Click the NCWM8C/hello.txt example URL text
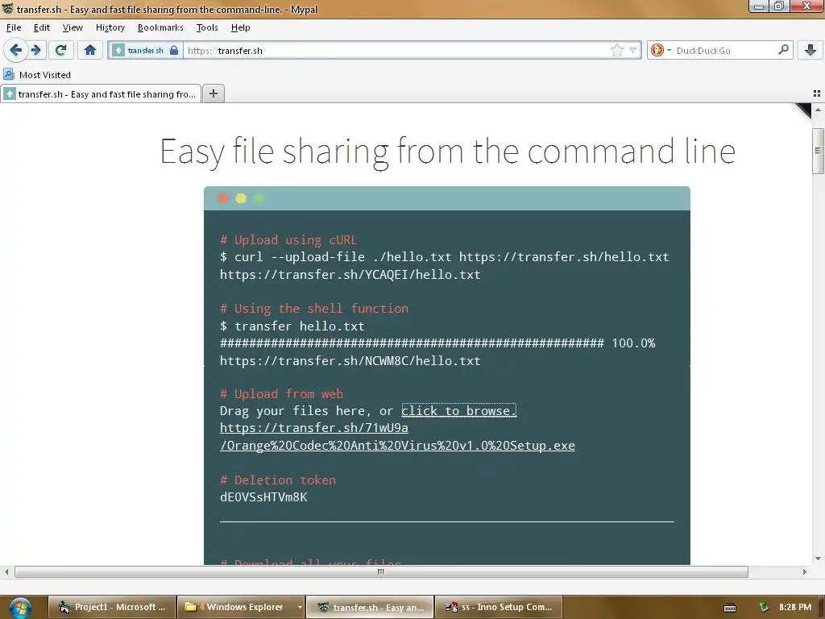 pyautogui.click(x=350, y=360)
